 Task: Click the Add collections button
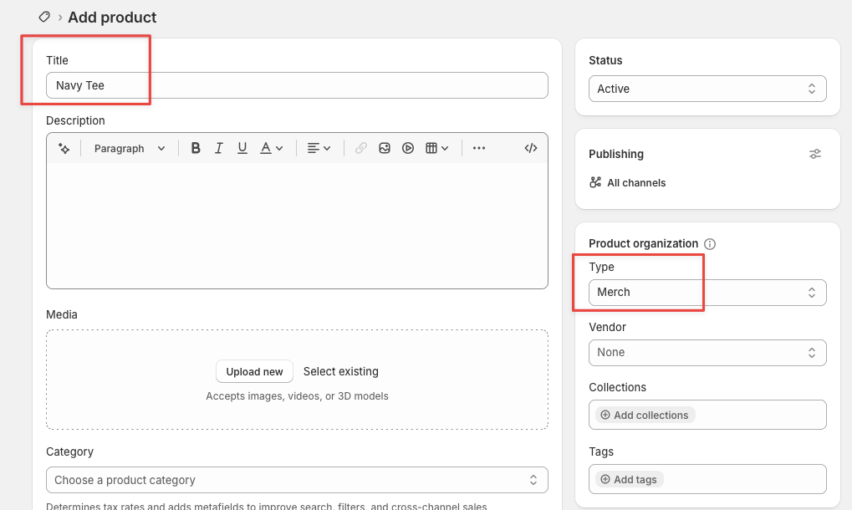click(645, 415)
